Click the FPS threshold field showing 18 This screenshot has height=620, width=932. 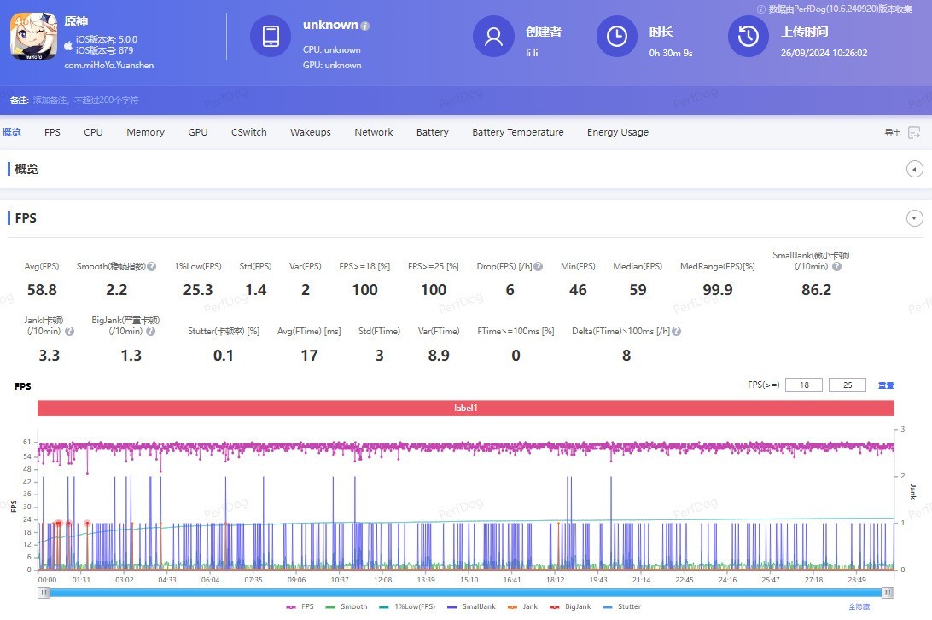coord(804,385)
